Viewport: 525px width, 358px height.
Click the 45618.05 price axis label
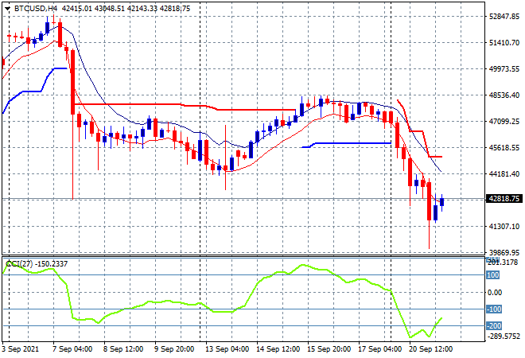[504, 148]
